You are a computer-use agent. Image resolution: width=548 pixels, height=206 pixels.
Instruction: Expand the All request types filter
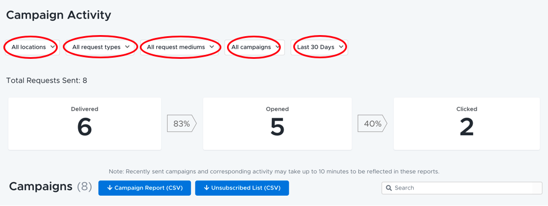[100, 47]
